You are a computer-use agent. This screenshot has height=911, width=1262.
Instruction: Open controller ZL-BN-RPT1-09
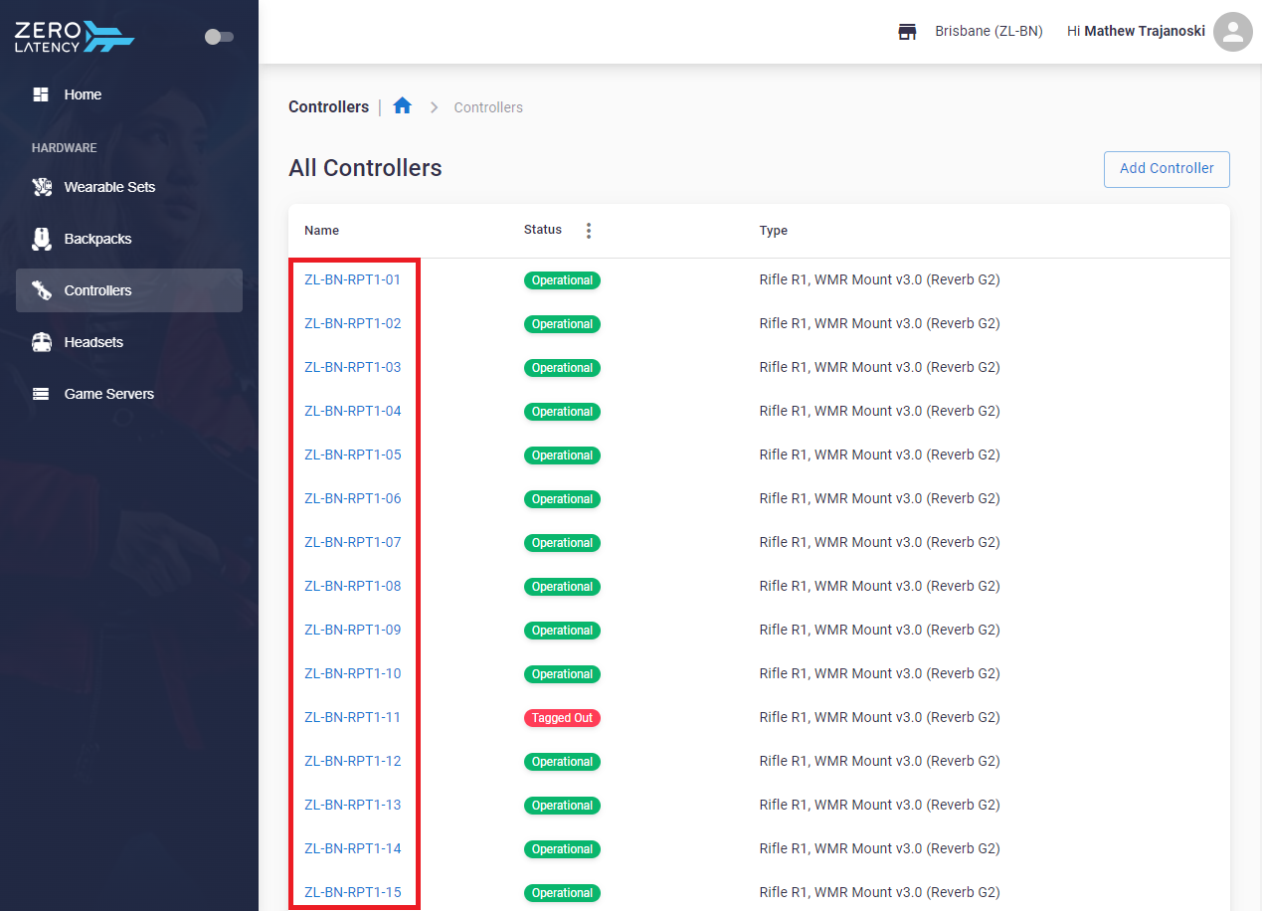click(x=352, y=630)
